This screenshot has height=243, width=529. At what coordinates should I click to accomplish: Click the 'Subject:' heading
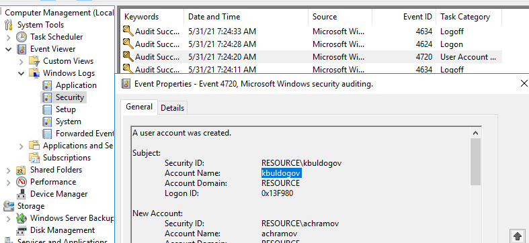coord(147,153)
